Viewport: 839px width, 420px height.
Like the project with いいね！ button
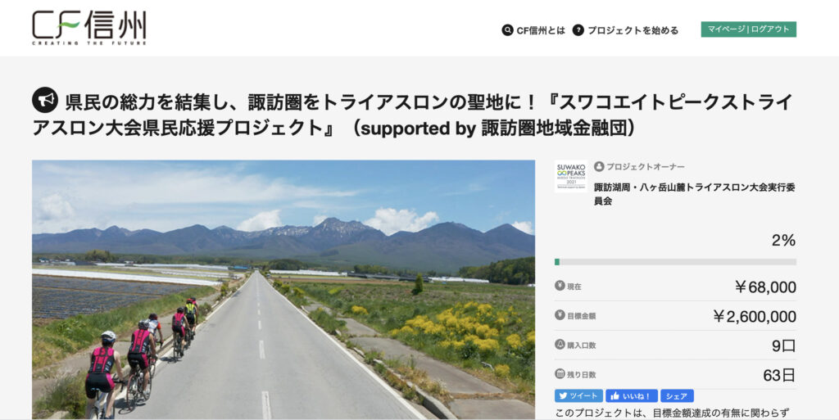click(x=632, y=396)
